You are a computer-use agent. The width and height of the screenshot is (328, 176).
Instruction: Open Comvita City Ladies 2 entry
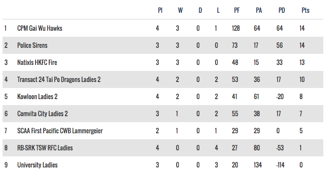click(43, 114)
